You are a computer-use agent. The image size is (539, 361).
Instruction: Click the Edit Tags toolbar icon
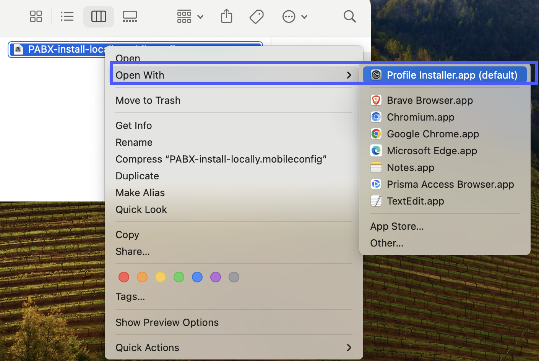pos(257,16)
